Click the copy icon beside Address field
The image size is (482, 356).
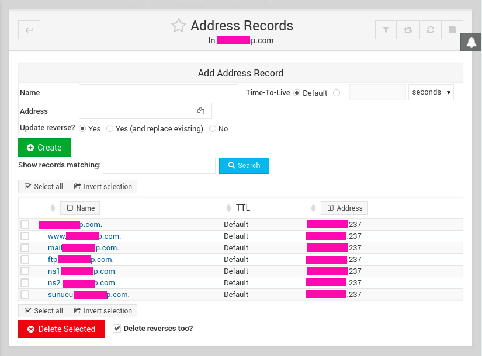(200, 111)
